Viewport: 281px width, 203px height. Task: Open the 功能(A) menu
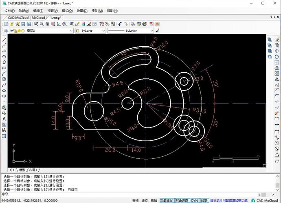tap(24, 11)
